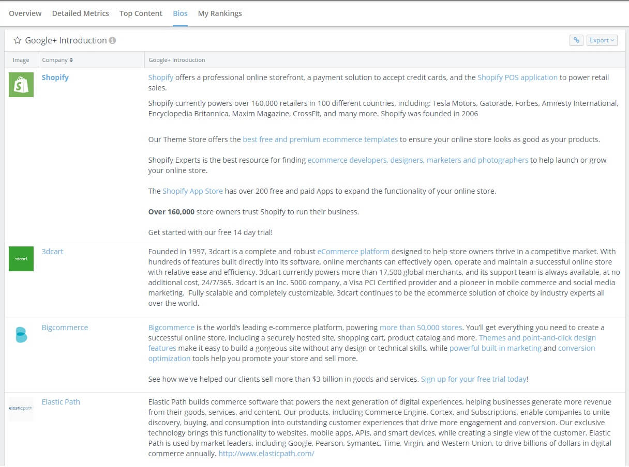This screenshot has height=467, width=629.
Task: Open the Shopify logo image
Action: pyautogui.click(x=21, y=85)
